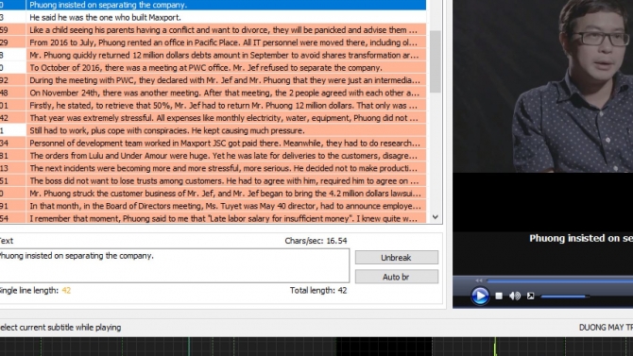Image resolution: width=633 pixels, height=356 pixels.
Task: Select row 'That year was extremely stressful'
Action: 213,117
